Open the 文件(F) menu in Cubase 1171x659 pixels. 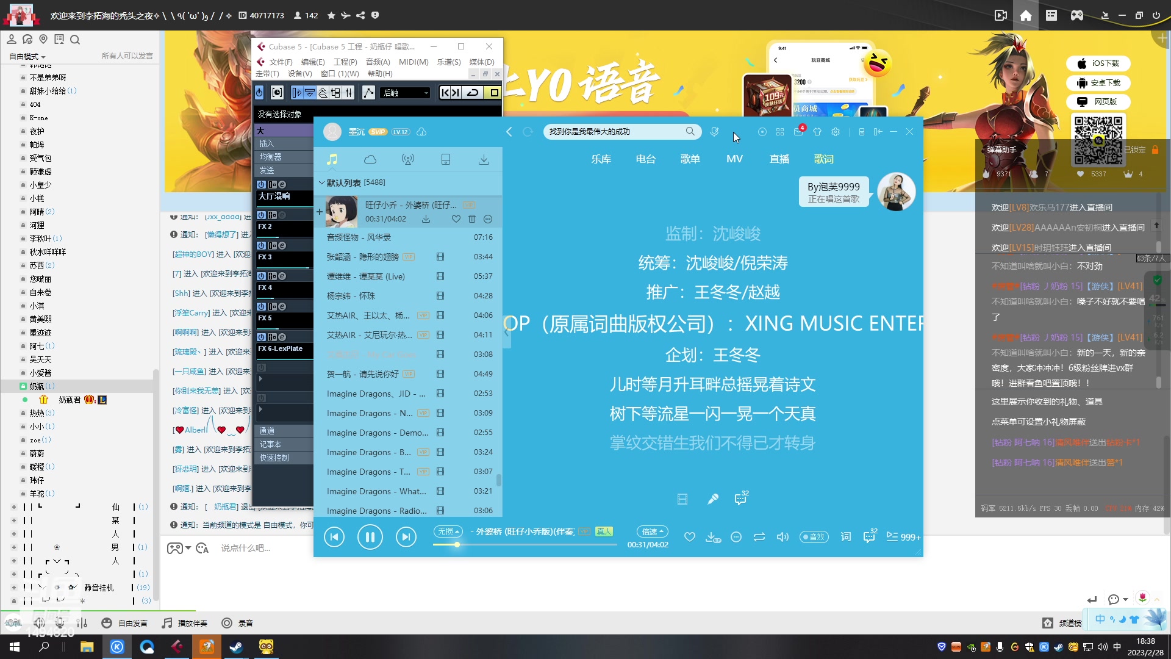[281, 62]
